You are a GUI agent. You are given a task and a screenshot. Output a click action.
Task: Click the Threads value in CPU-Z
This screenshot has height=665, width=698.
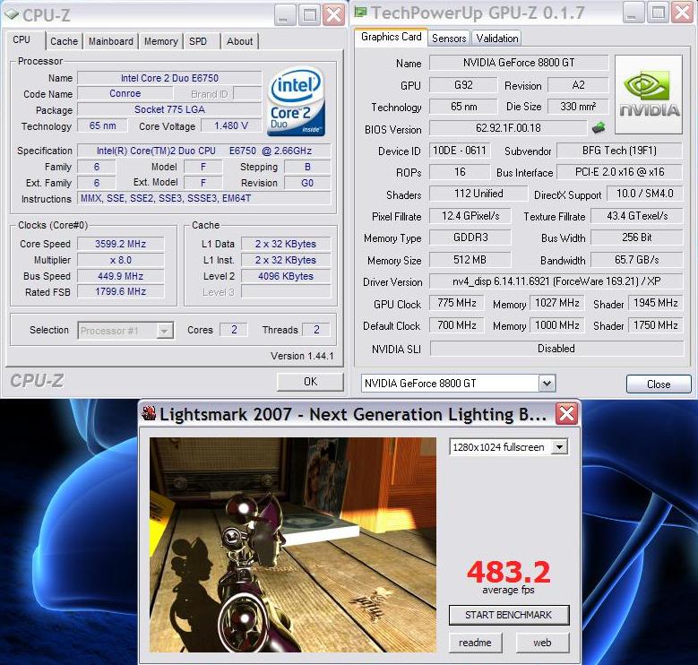point(316,330)
